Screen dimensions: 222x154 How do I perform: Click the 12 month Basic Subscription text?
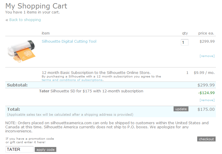pos(96,72)
